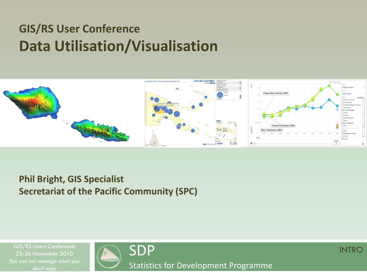Click the SDP heading in footer
Viewport: 367px width, 275px height.
click(142, 250)
